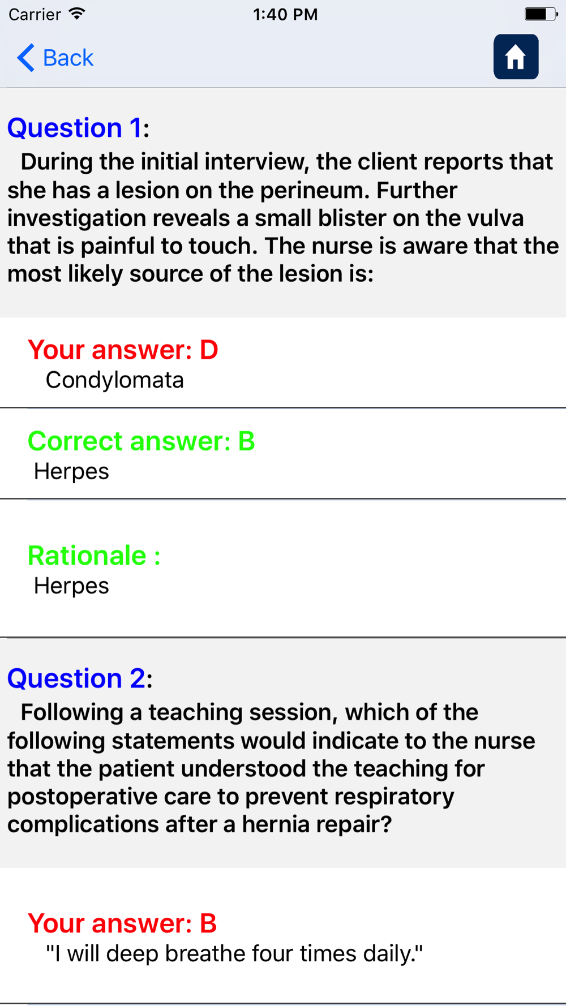Tap the Back chevron arrow
The width and height of the screenshot is (566, 1006).
point(25,58)
